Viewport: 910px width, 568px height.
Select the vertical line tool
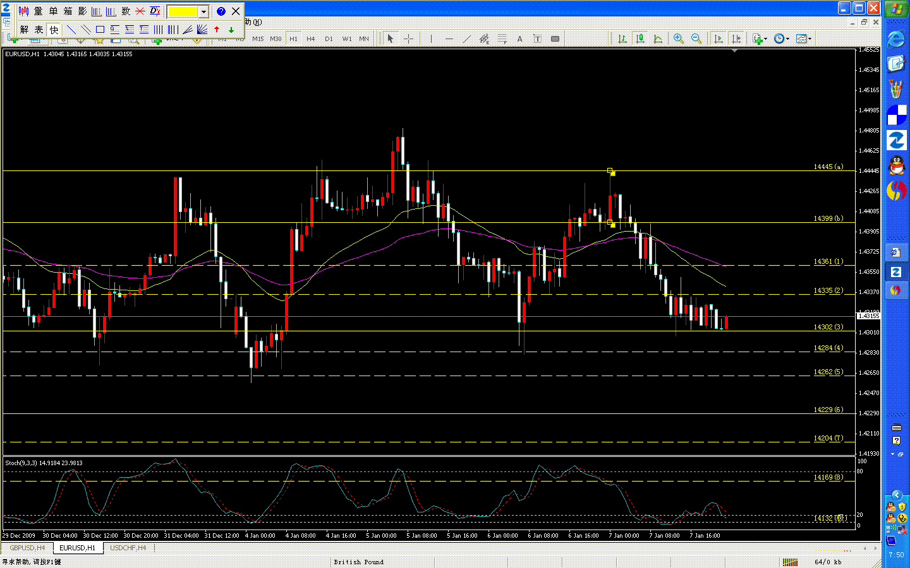[x=431, y=39]
